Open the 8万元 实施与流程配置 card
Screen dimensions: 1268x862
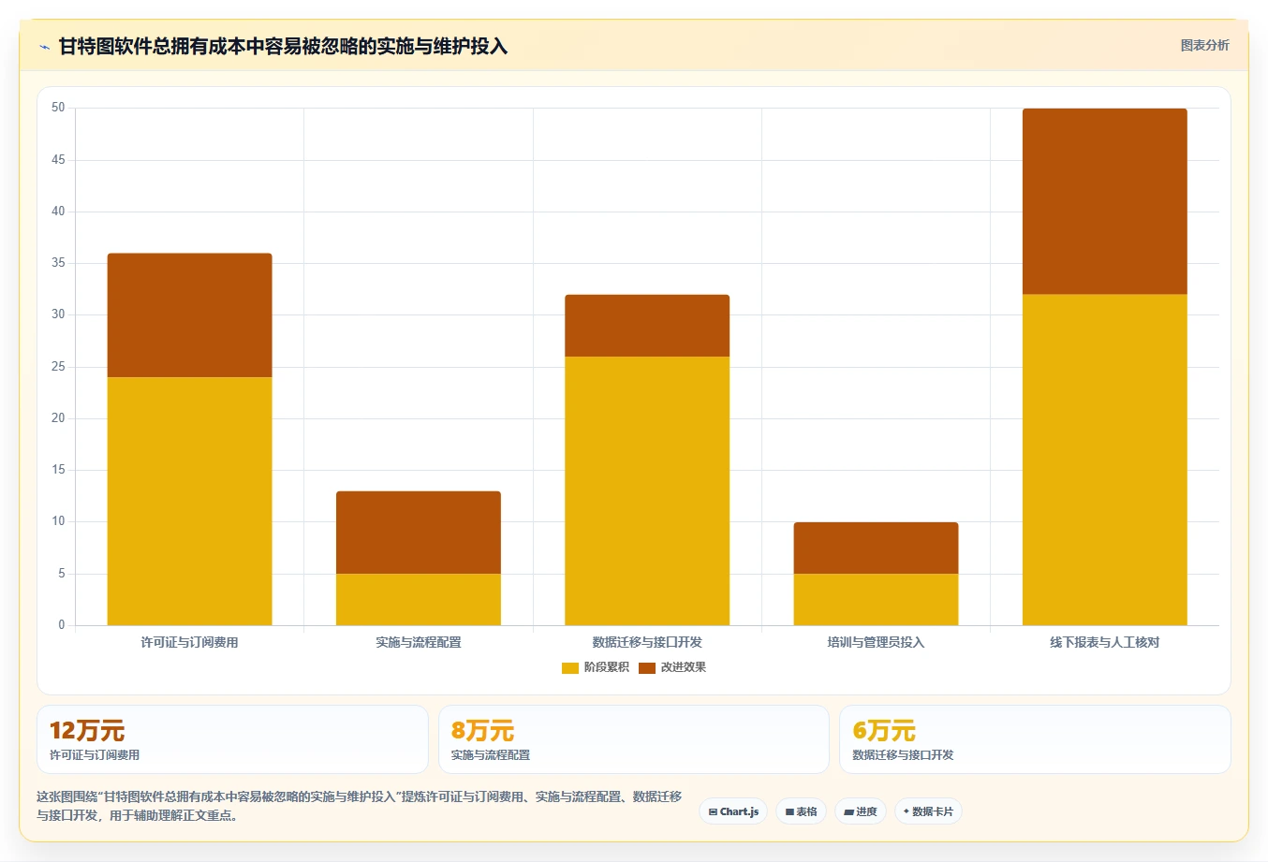[634, 739]
